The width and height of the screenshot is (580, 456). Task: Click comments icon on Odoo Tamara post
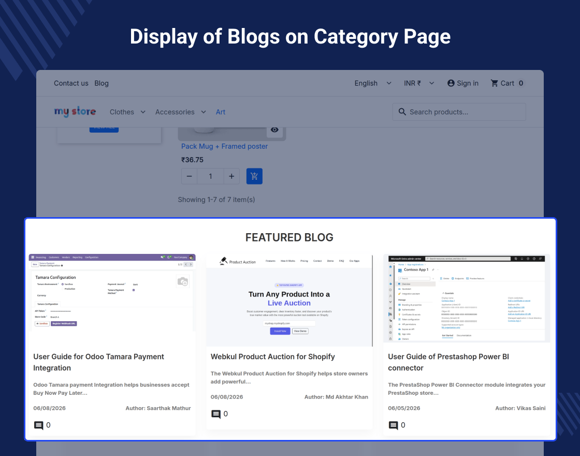[38, 425]
